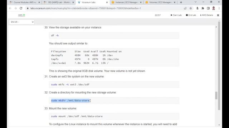Open the tab search chevron

pos(195,2)
